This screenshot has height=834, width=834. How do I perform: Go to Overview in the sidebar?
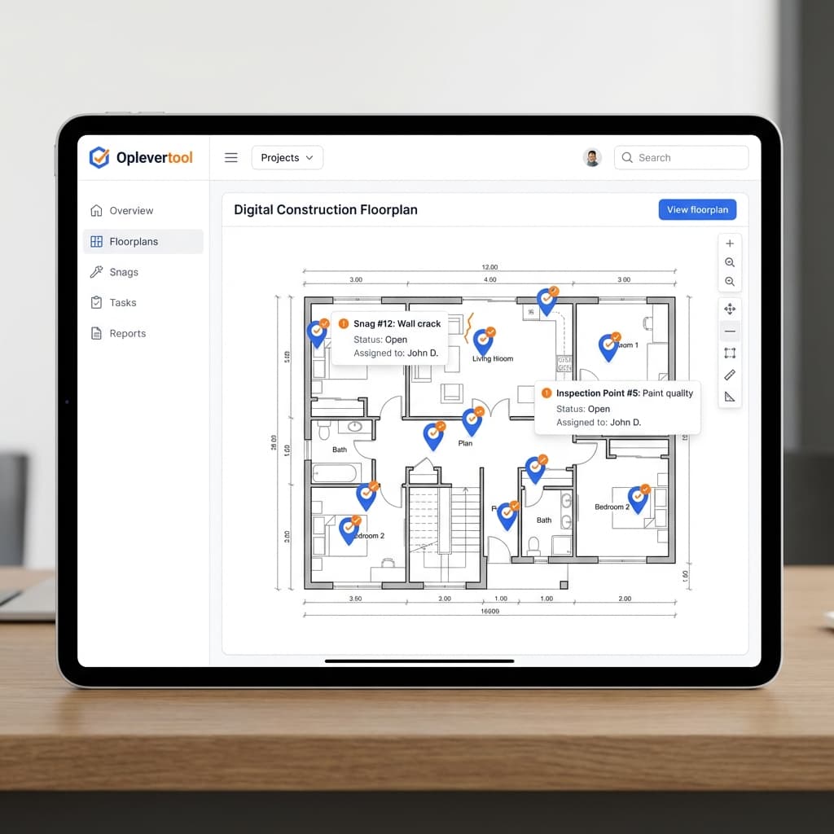pyautogui.click(x=131, y=211)
